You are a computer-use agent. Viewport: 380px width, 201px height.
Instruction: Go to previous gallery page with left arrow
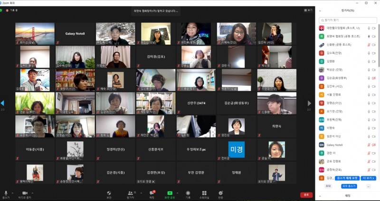tap(2, 103)
